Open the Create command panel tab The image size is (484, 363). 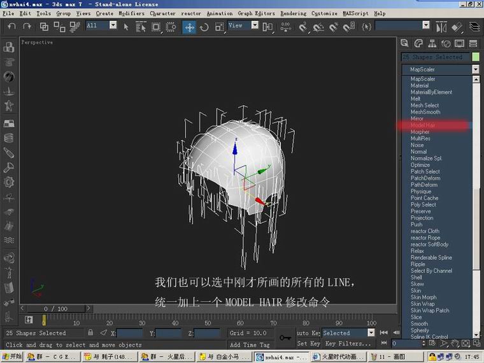[x=404, y=43]
